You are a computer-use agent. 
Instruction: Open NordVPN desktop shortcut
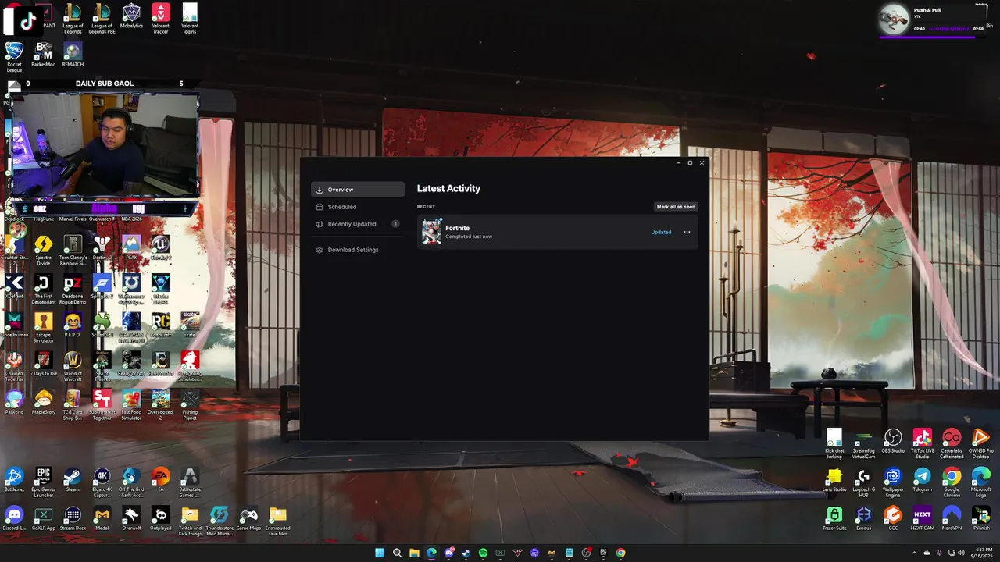coord(952,519)
